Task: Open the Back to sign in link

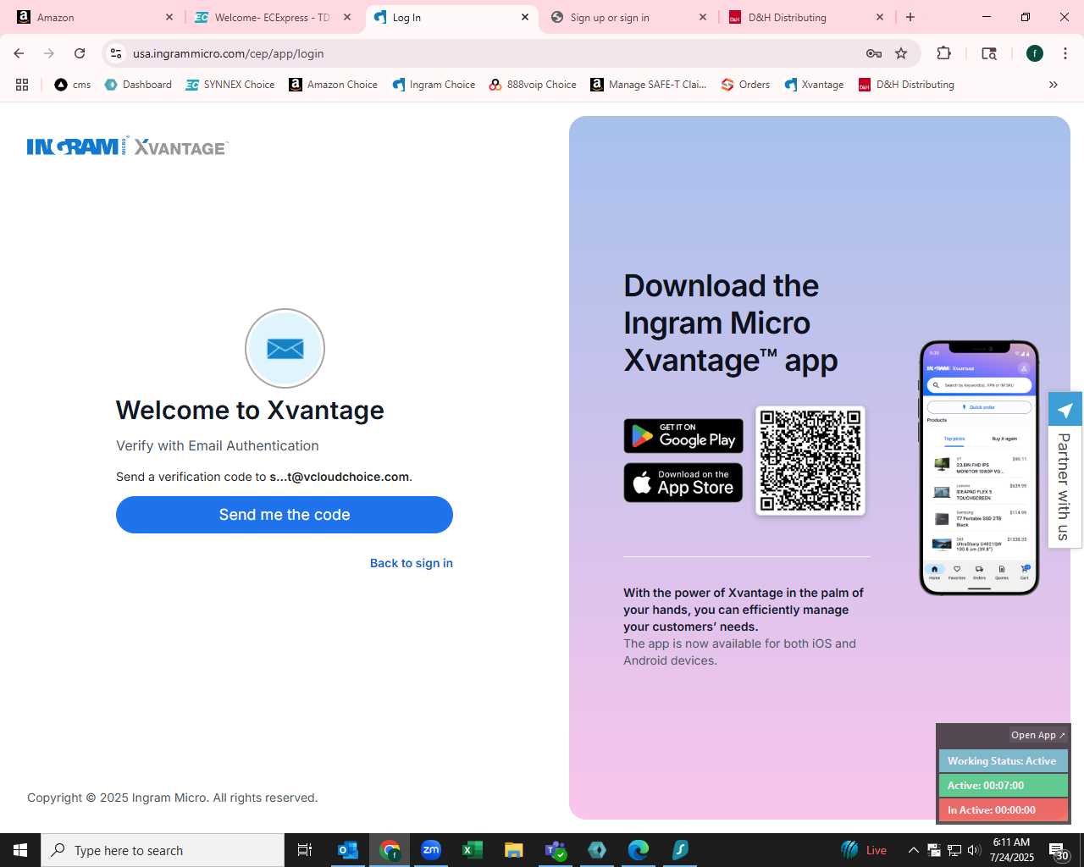Action: [412, 563]
